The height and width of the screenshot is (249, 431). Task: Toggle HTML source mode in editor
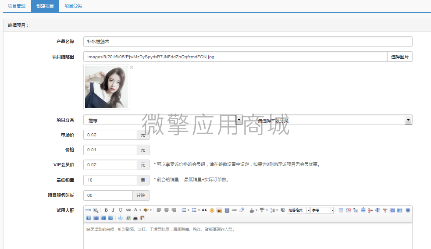tap(88, 210)
